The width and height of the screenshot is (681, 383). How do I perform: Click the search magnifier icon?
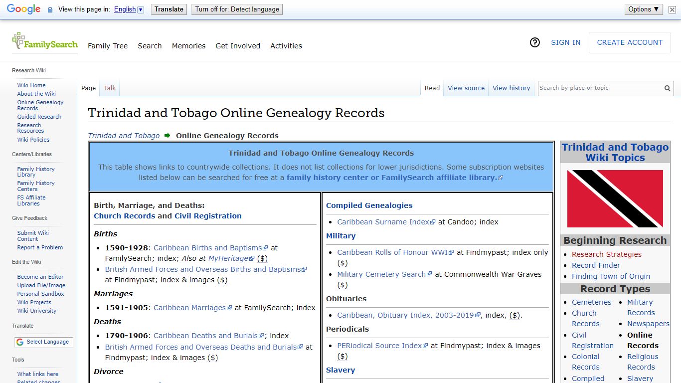tap(667, 88)
